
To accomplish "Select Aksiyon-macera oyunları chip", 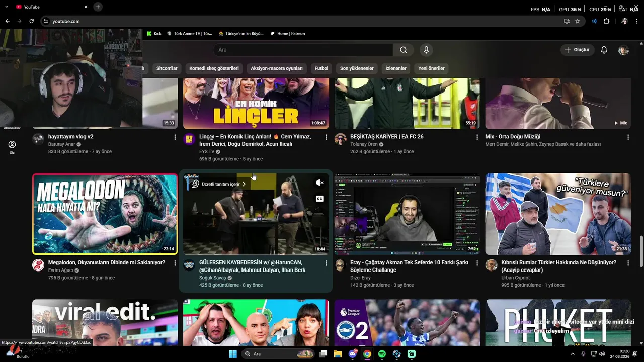I will coord(277,68).
